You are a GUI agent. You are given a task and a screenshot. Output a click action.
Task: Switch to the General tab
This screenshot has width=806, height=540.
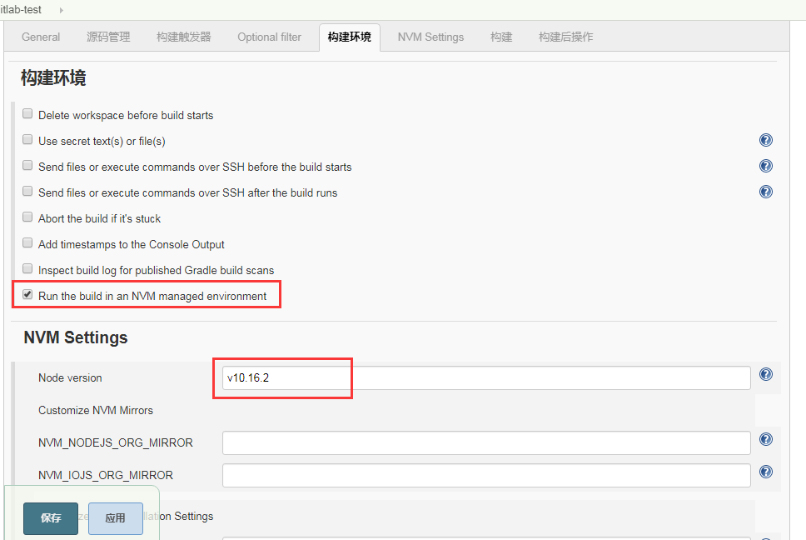tap(41, 37)
